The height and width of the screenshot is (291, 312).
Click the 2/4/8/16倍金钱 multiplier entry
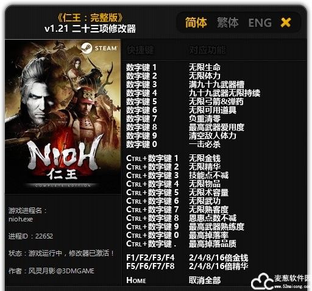point(219,257)
